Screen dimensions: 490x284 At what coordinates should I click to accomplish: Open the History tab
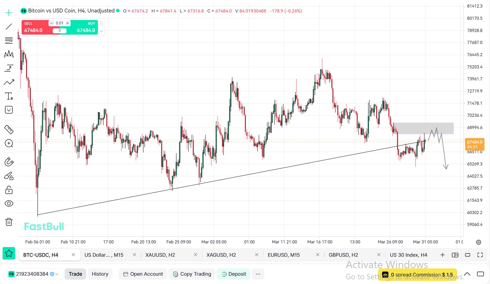100,274
